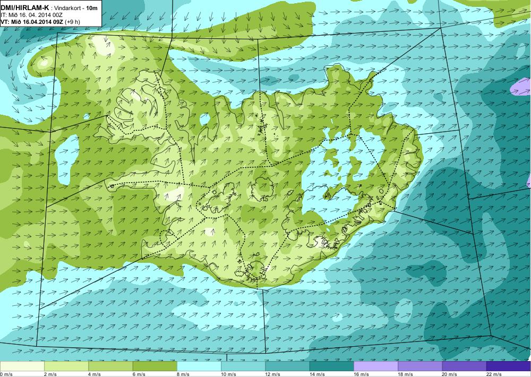
Task: Select the dark teal swatch for 14–16 m/s
Action: click(x=332, y=366)
